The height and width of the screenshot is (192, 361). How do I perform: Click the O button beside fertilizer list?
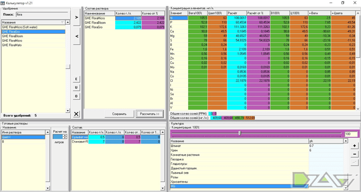(x=76, y=96)
